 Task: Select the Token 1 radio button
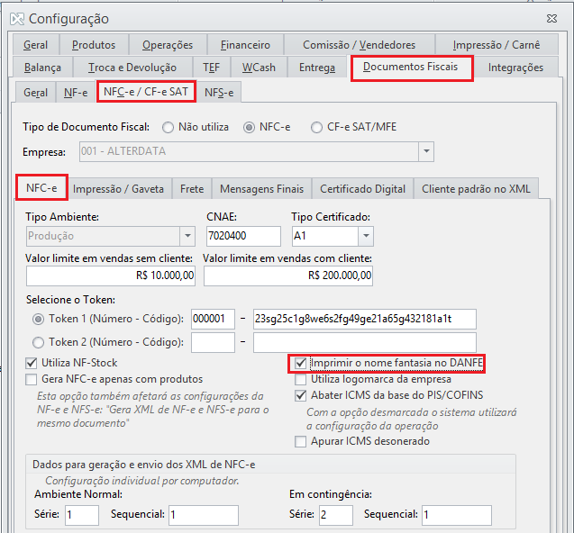39,320
